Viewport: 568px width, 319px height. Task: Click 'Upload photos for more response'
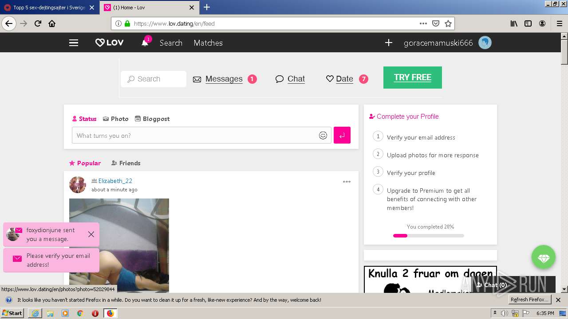(x=433, y=155)
